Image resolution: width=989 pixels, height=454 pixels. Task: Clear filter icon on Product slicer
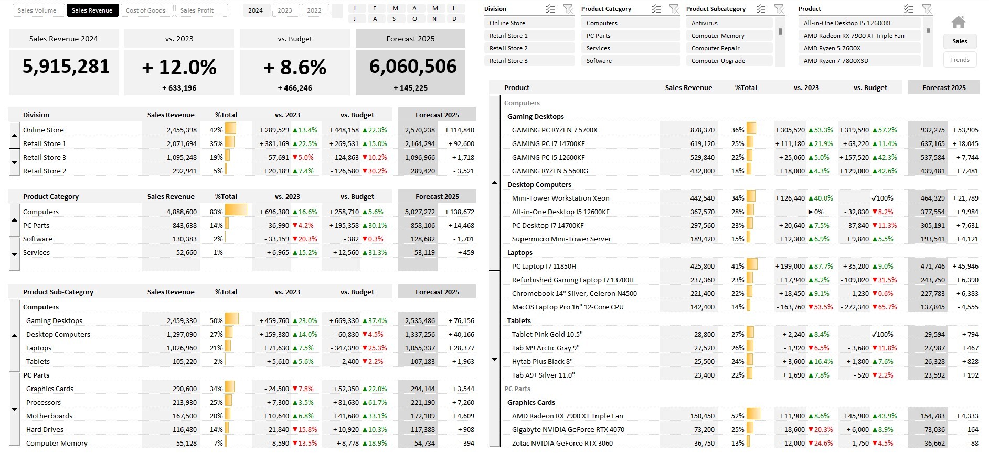click(x=927, y=9)
